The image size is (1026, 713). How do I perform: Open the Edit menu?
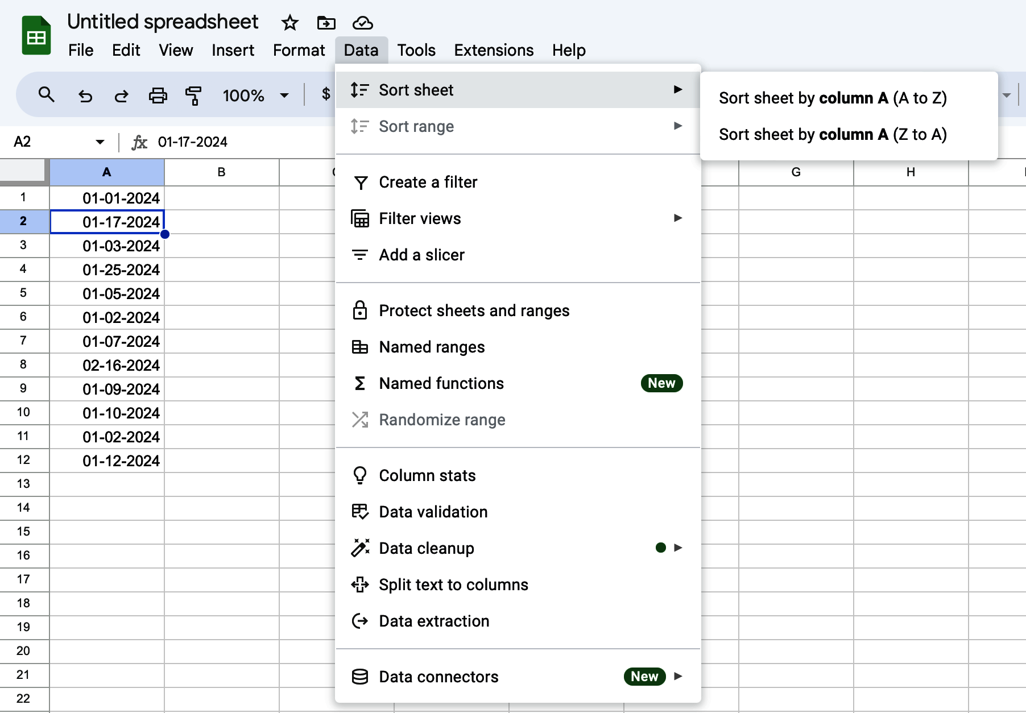tap(126, 50)
